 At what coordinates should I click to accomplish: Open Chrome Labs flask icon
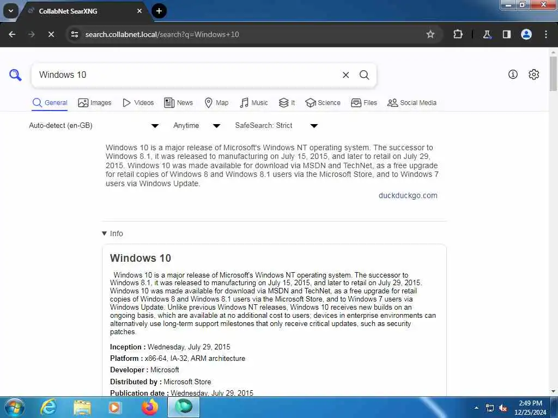(487, 34)
